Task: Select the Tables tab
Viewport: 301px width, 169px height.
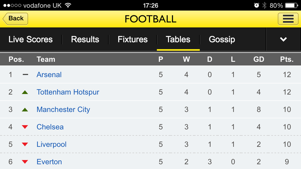Action: point(178,39)
